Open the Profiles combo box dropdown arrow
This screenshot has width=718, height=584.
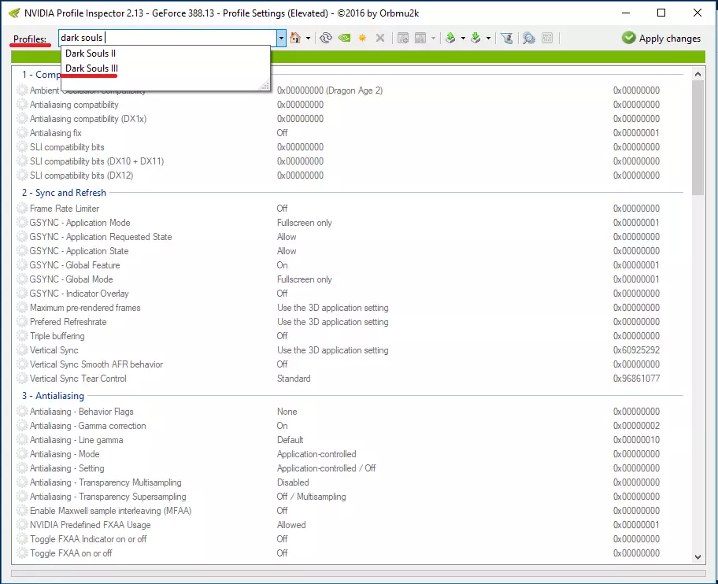pos(281,38)
